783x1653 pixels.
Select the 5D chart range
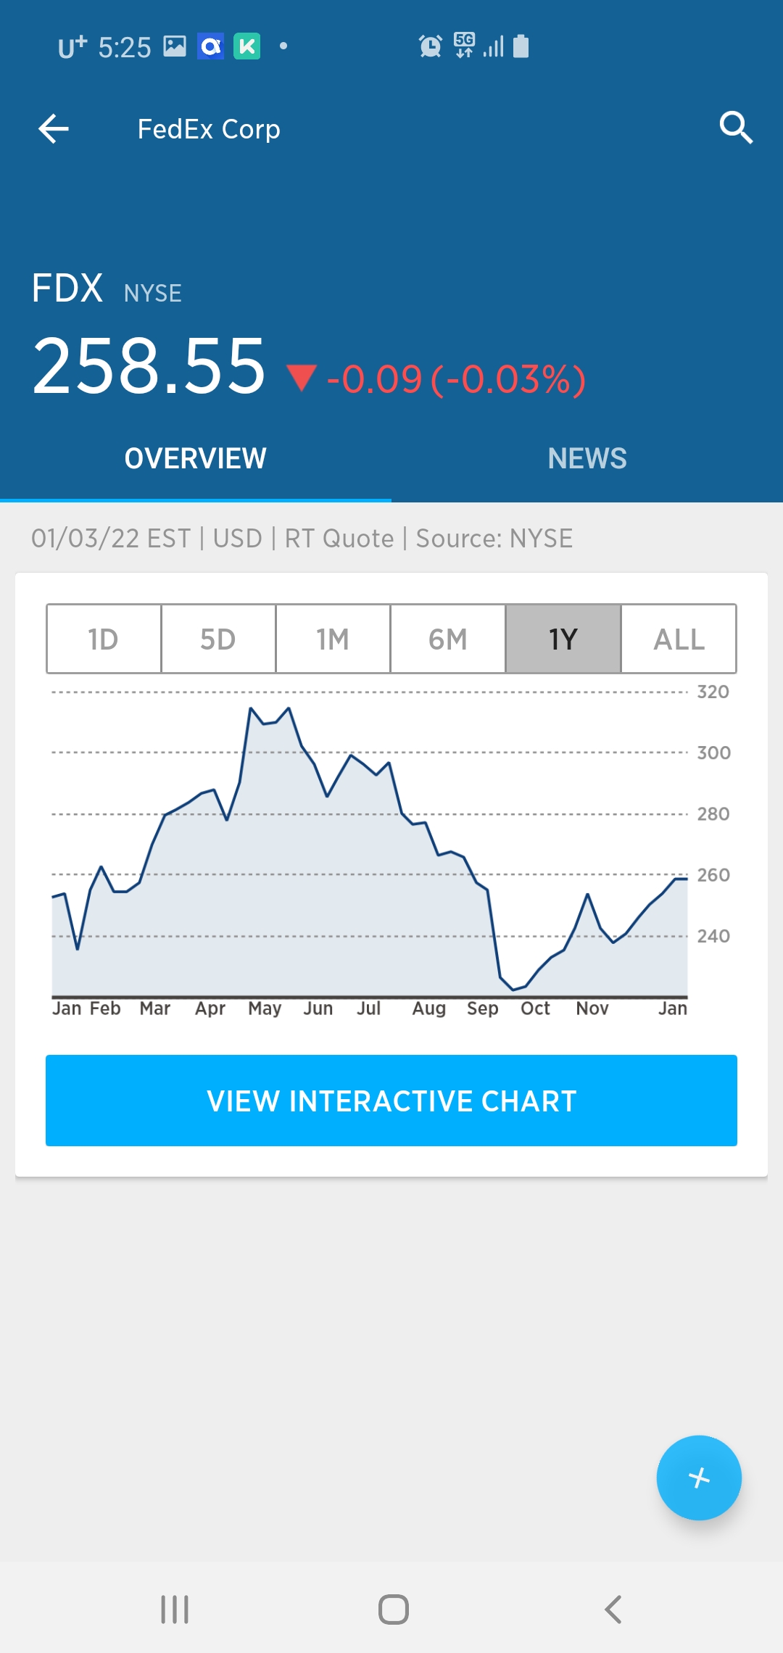[218, 639]
